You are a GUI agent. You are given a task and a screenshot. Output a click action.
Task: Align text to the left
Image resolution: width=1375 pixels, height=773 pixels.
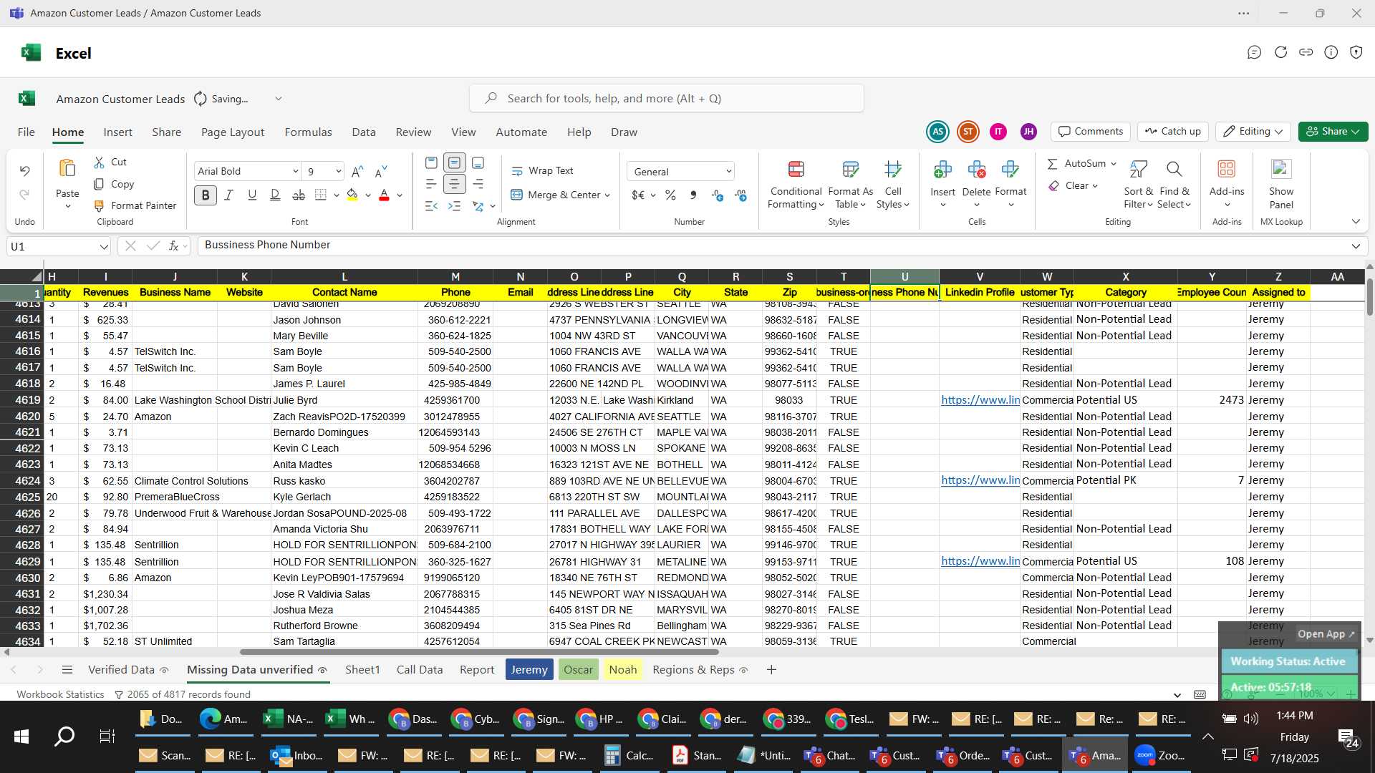tap(431, 184)
